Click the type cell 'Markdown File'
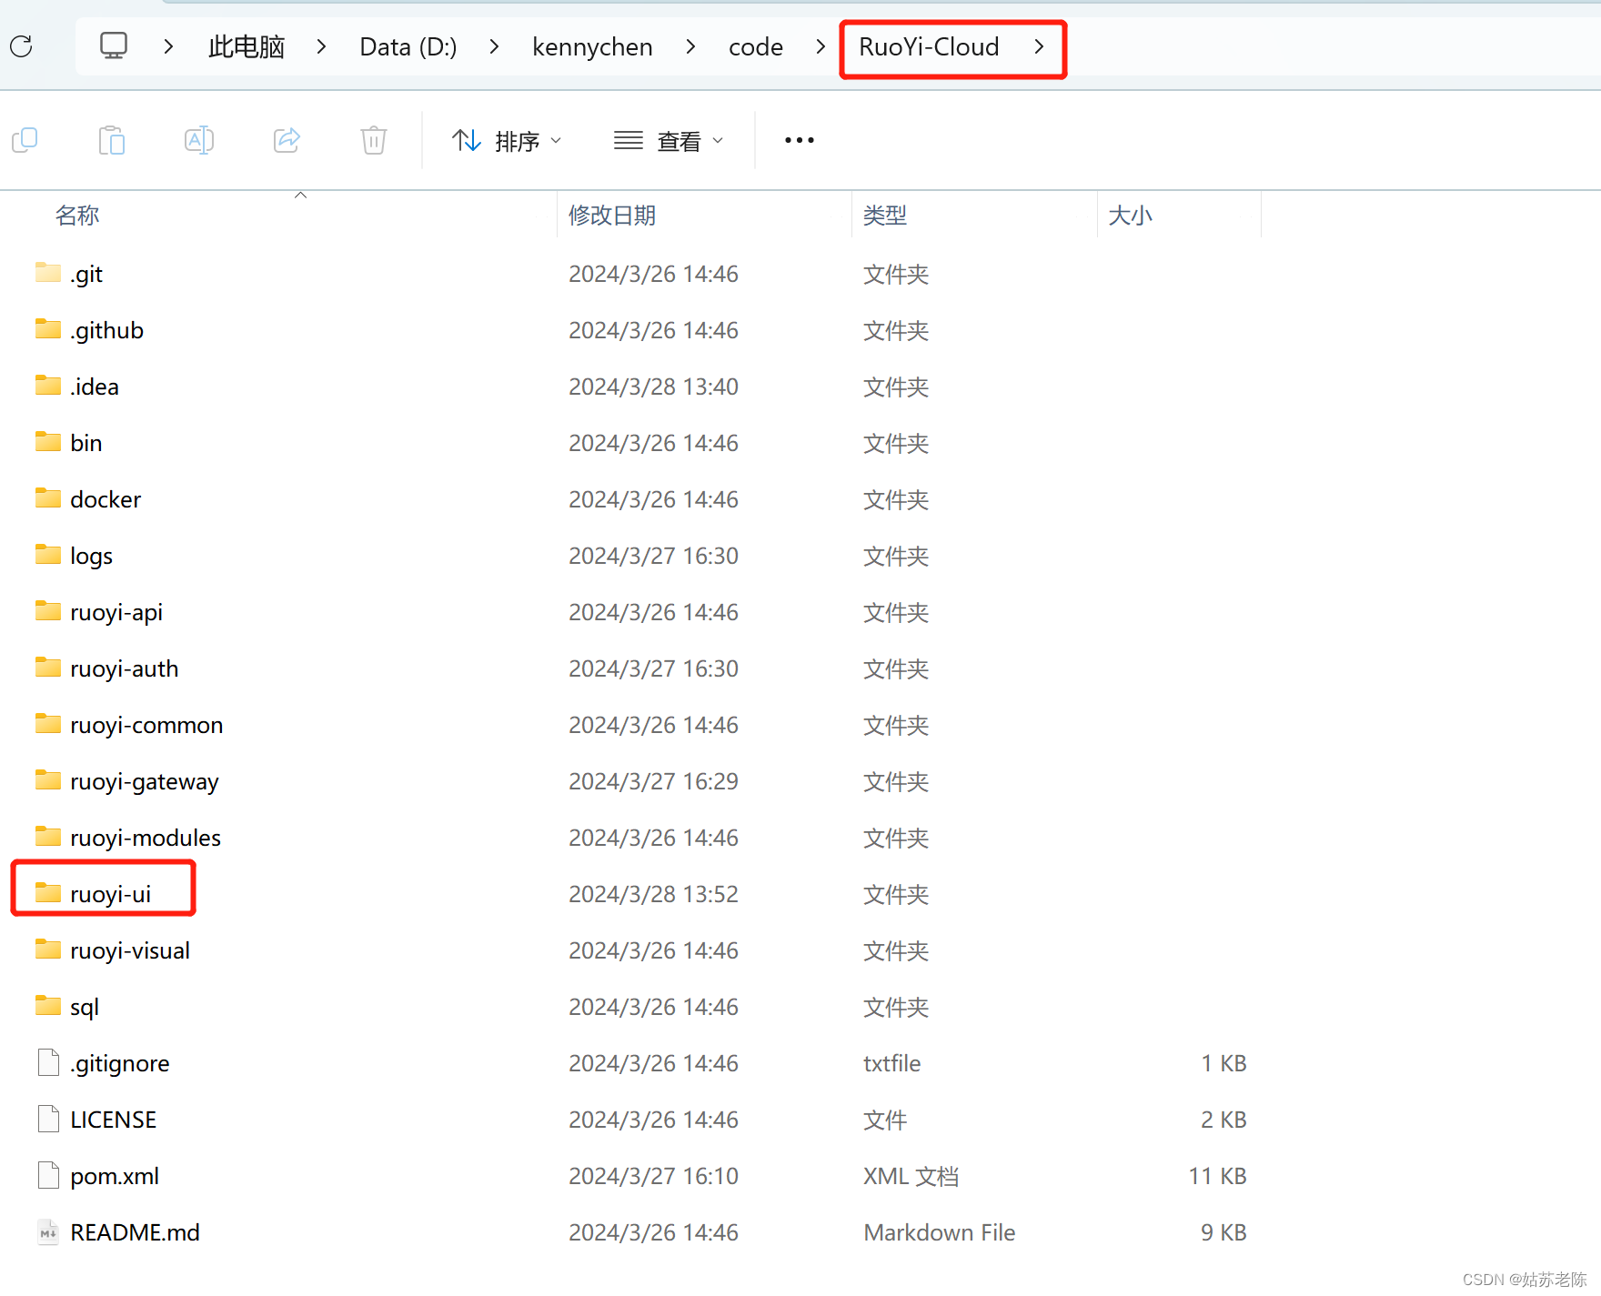 pos(940,1232)
